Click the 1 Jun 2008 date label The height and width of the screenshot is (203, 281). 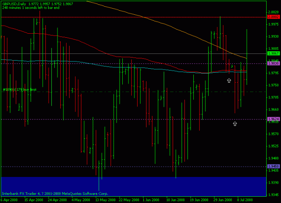pyautogui.click(x=151, y=200)
